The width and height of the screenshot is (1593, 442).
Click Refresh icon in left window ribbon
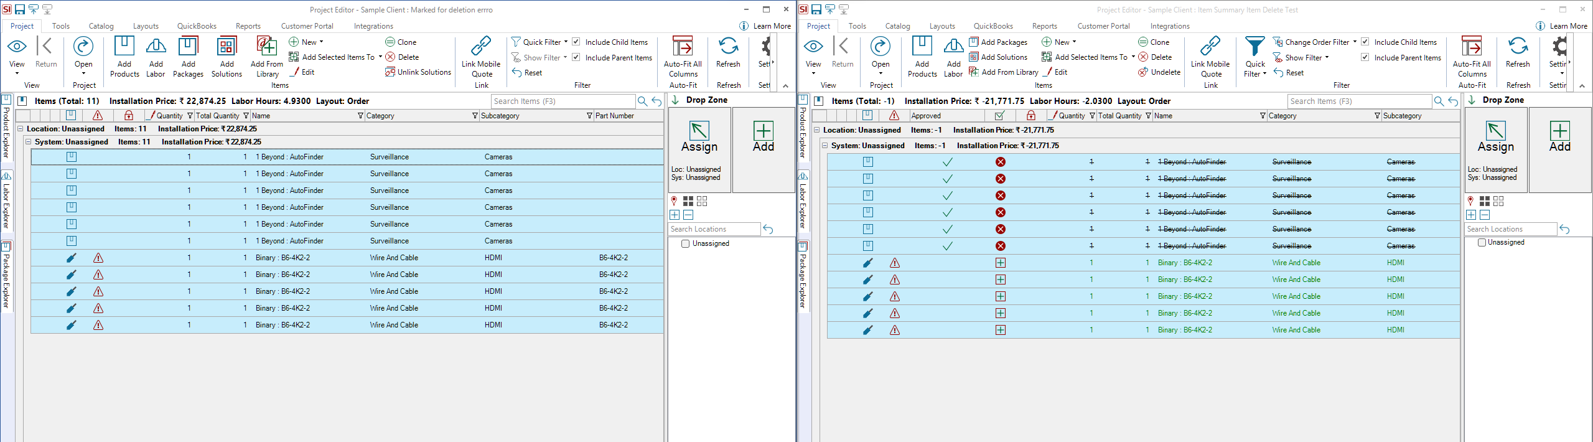(728, 47)
